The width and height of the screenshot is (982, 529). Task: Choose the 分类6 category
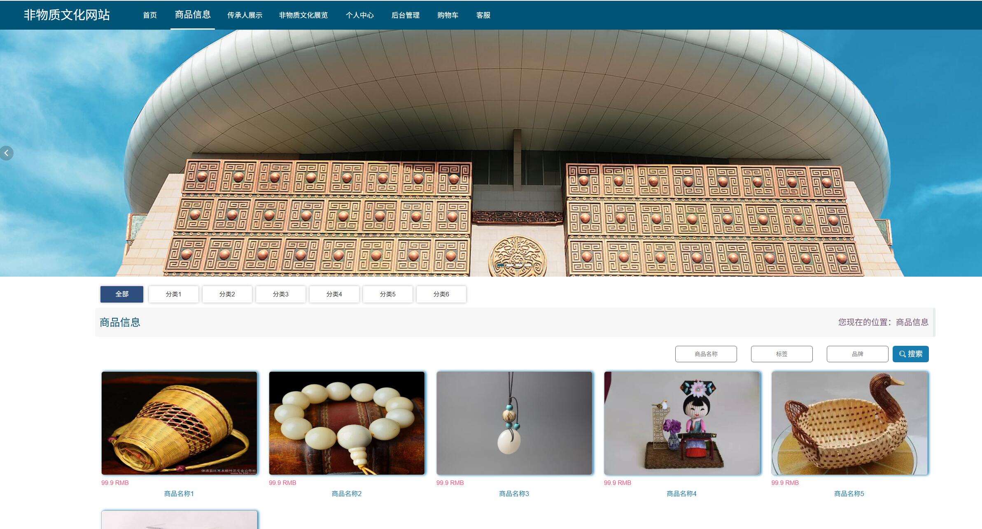pyautogui.click(x=441, y=294)
